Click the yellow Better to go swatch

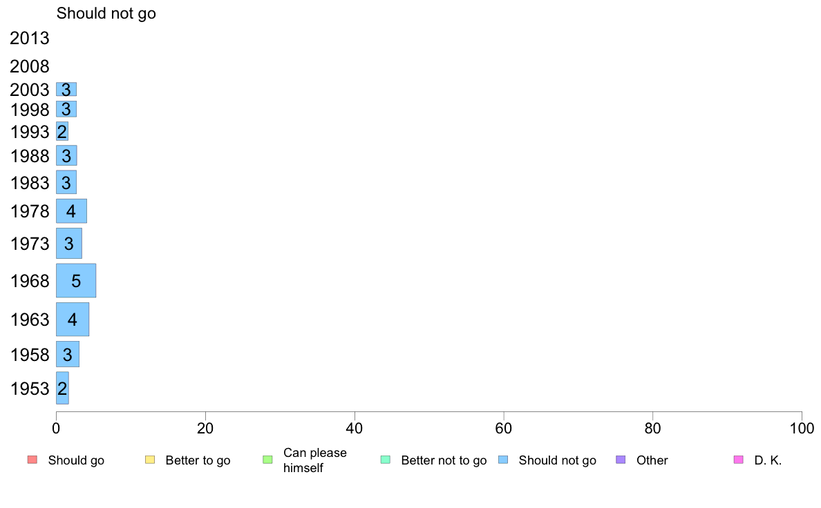tap(150, 460)
